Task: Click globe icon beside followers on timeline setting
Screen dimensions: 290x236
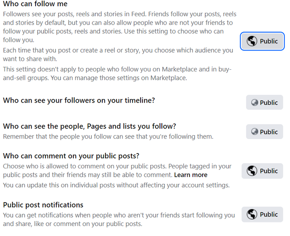Action: (254, 103)
